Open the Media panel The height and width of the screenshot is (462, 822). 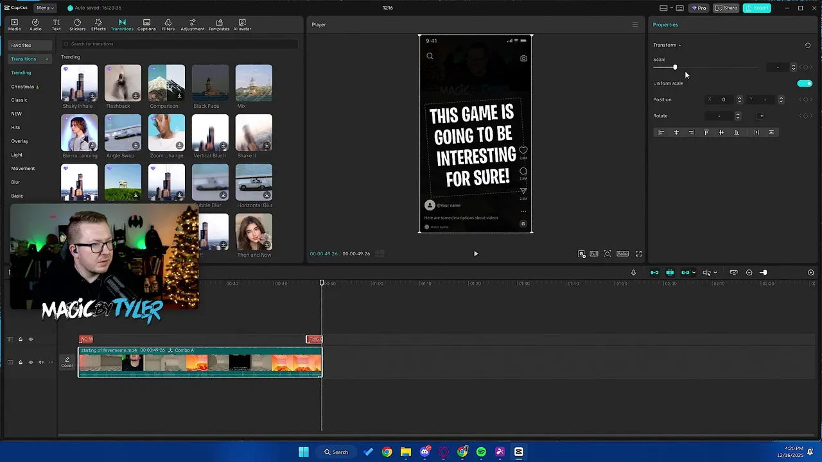click(x=14, y=25)
